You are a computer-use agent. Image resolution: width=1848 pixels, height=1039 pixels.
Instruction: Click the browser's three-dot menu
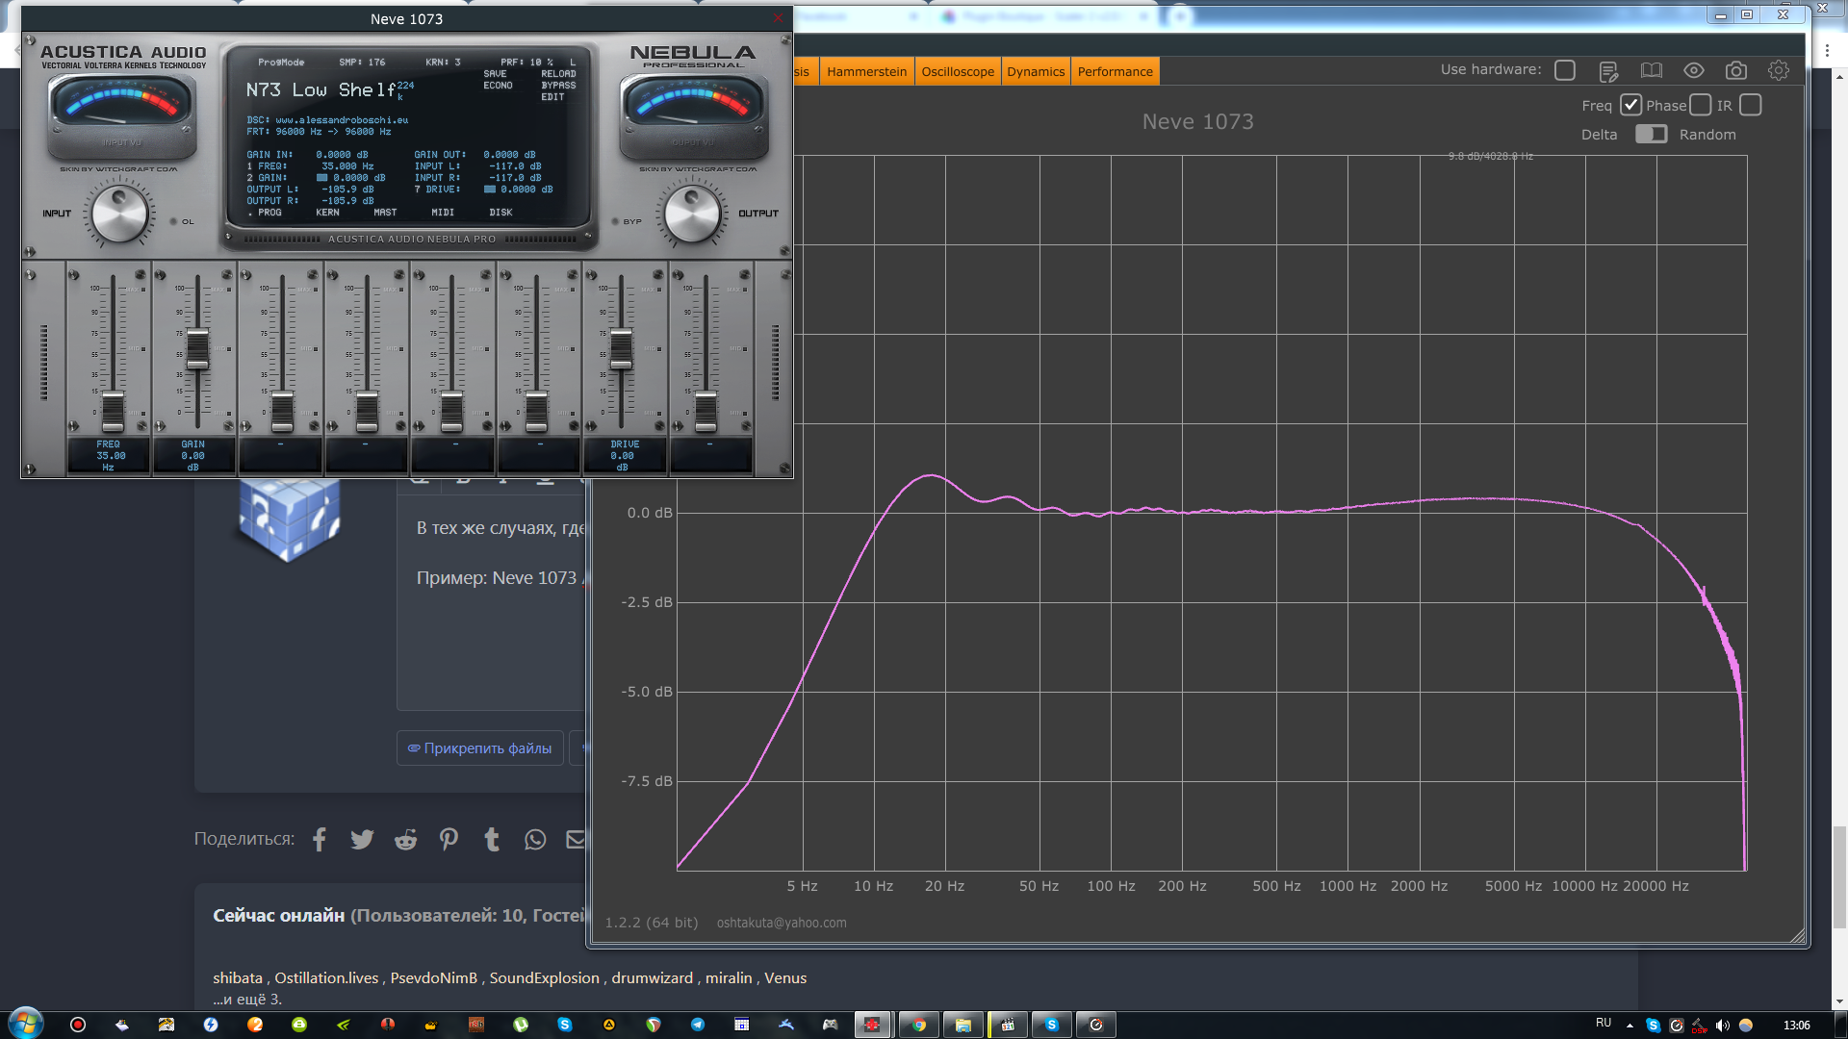[x=1827, y=51]
